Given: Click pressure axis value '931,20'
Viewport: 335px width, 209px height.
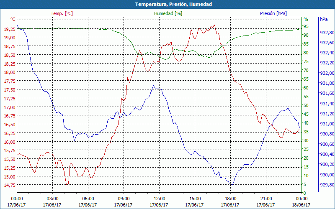Looking at the screenshot, I should pyautogui.click(x=327, y=114).
